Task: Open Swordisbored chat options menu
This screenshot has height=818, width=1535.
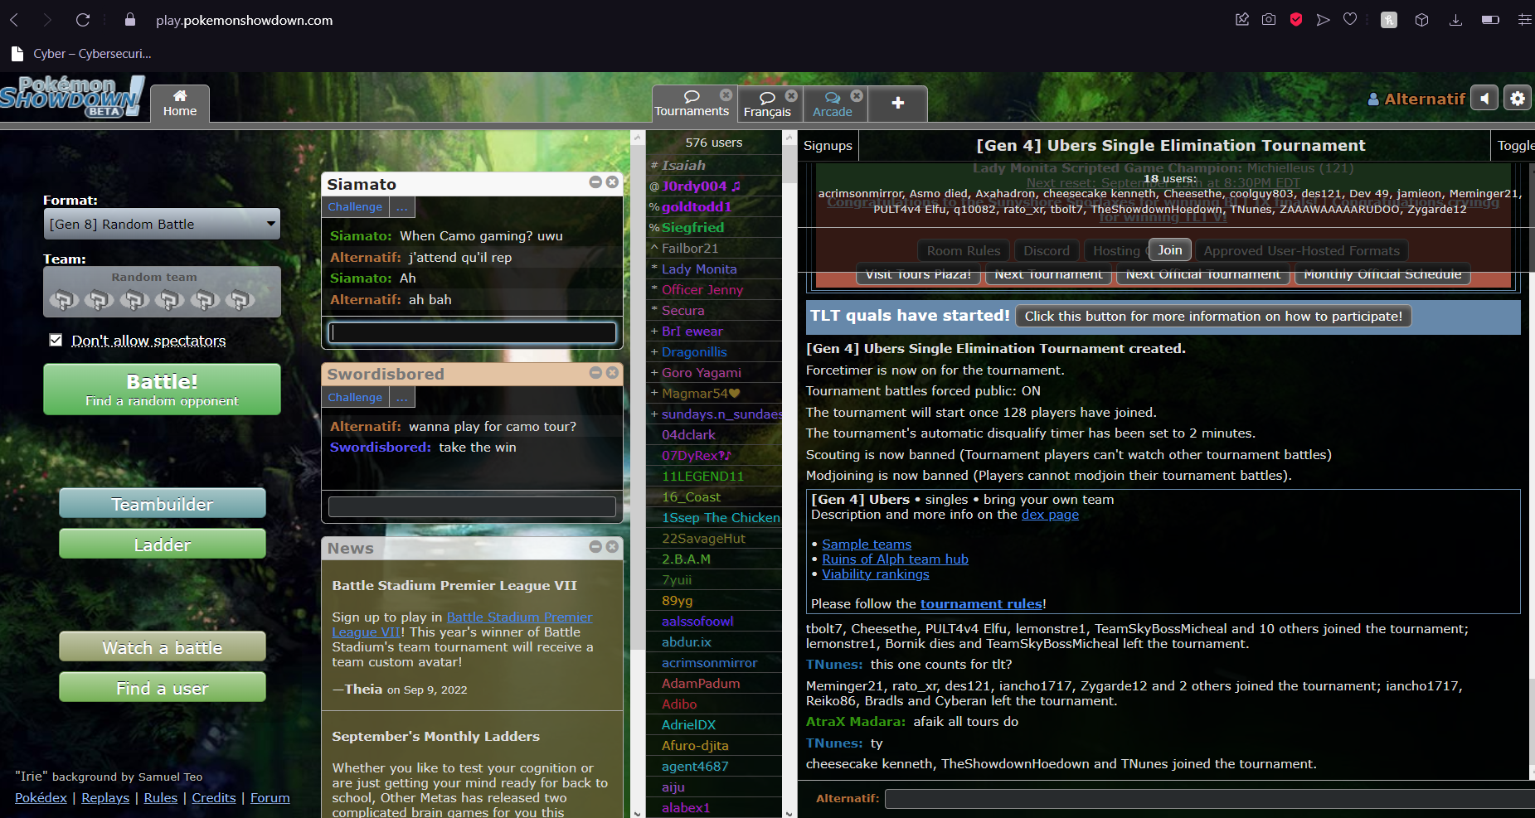Action: pyautogui.click(x=402, y=398)
